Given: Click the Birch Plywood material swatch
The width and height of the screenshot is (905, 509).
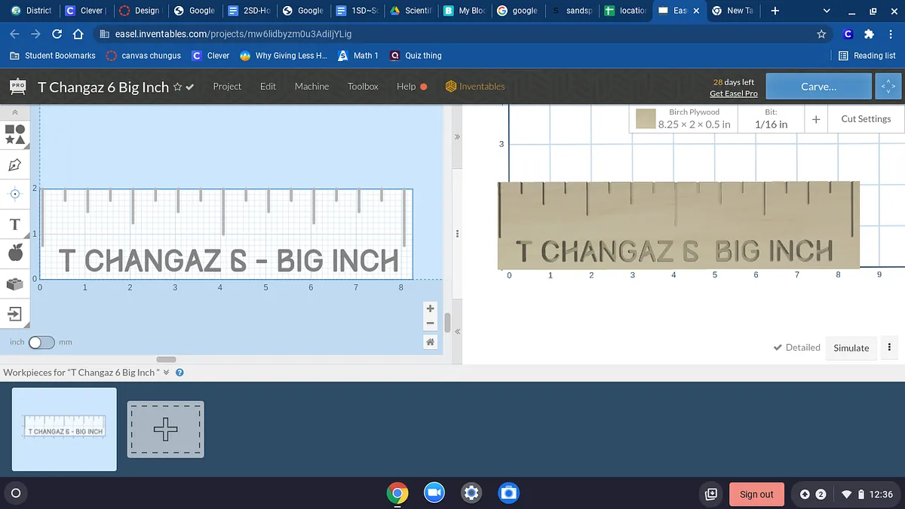Looking at the screenshot, I should pyautogui.click(x=645, y=119).
